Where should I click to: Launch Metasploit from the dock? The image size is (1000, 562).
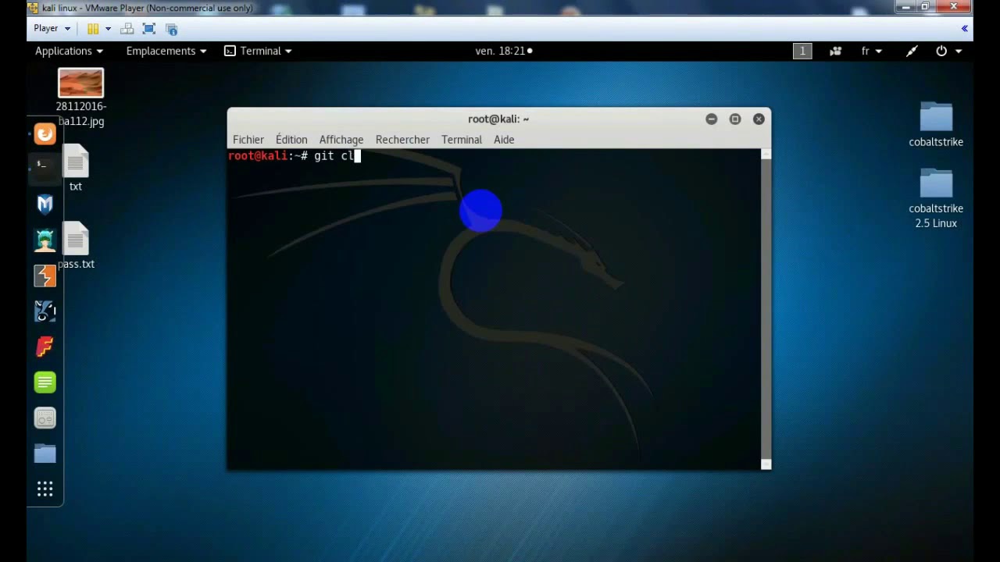[x=45, y=205]
